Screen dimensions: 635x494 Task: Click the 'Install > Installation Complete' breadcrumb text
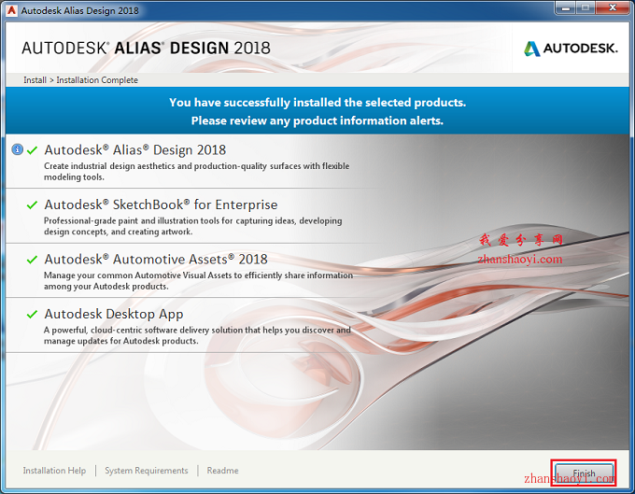point(80,80)
